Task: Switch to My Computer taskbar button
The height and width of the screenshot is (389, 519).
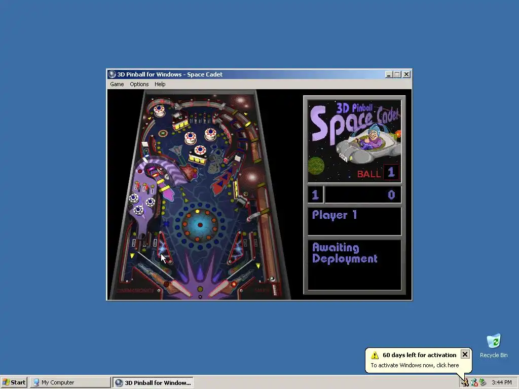Action: 70,382
